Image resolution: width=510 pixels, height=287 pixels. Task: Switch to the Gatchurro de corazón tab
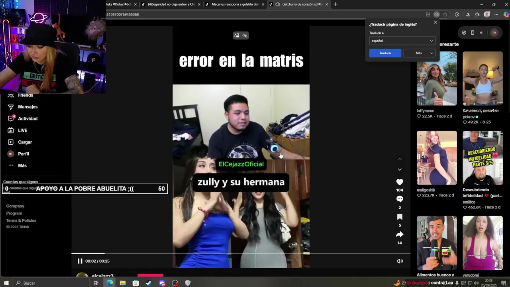tap(299, 4)
